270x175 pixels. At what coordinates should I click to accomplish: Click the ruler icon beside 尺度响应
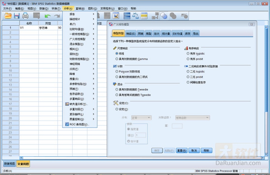point(115,48)
